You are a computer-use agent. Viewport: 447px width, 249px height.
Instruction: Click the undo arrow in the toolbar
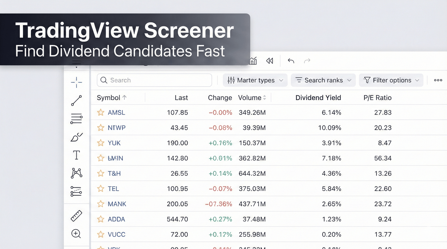[291, 61]
